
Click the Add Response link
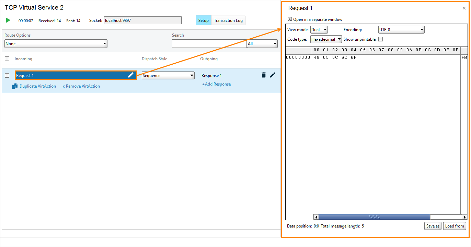click(216, 84)
